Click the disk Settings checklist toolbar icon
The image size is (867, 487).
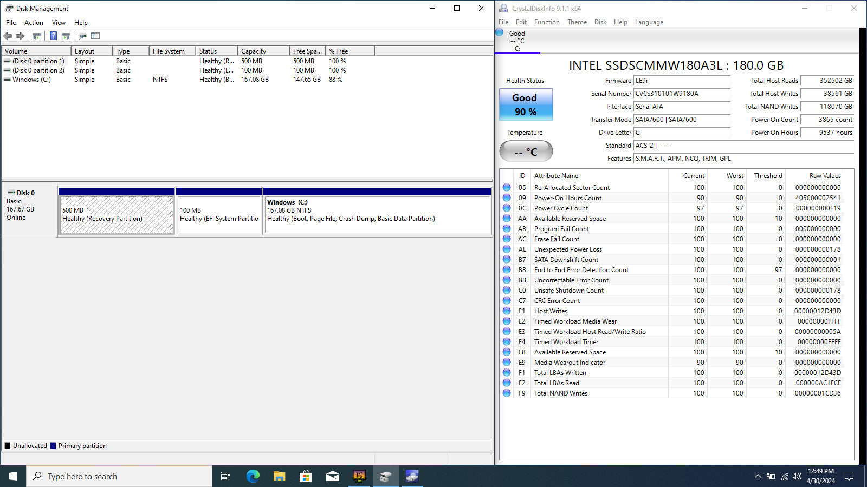coord(95,36)
